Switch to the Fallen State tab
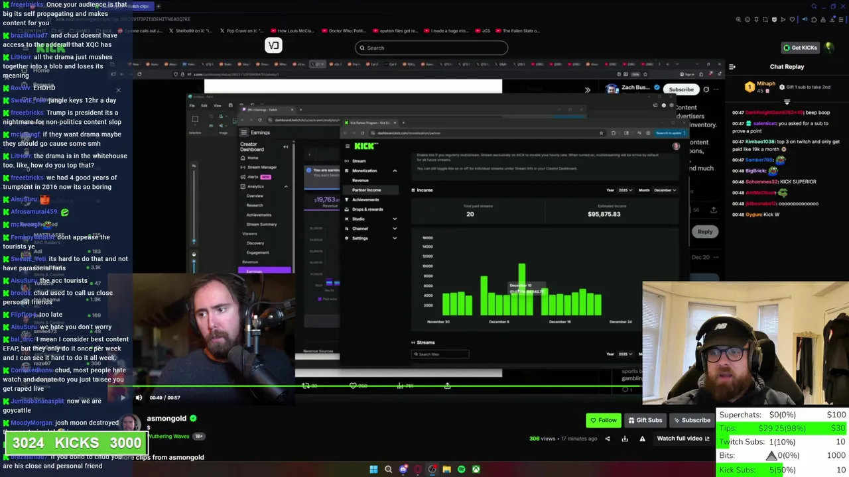 click(x=517, y=30)
